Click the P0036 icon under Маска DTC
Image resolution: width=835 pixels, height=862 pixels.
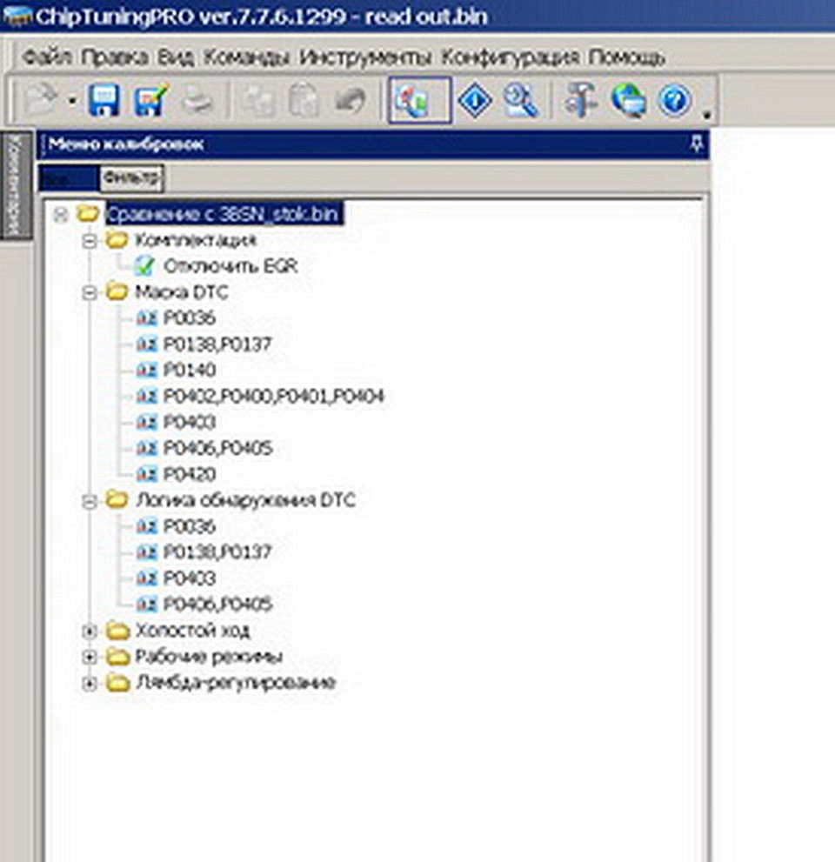pyautogui.click(x=146, y=317)
